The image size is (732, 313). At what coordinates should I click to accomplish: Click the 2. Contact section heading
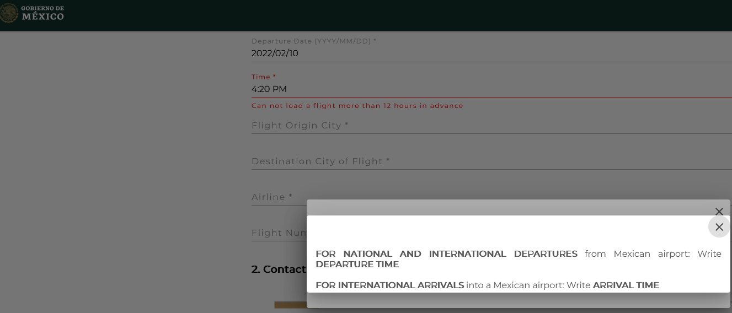279,269
